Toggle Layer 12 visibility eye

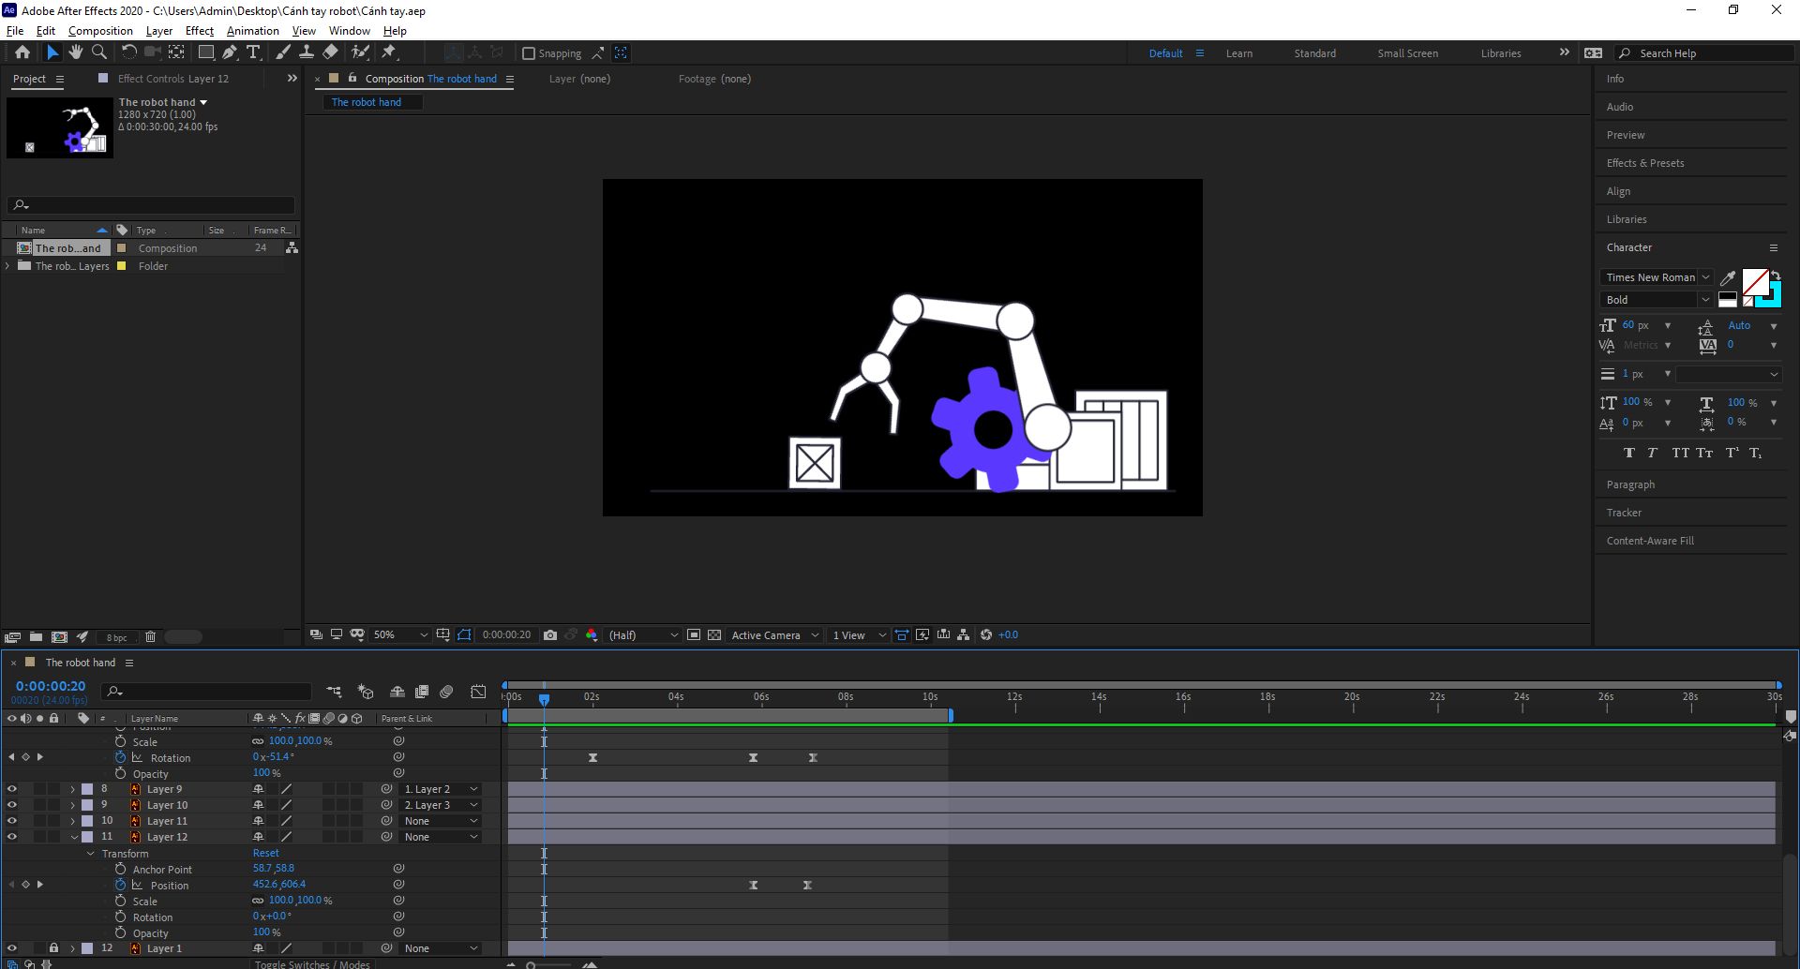tap(12, 837)
